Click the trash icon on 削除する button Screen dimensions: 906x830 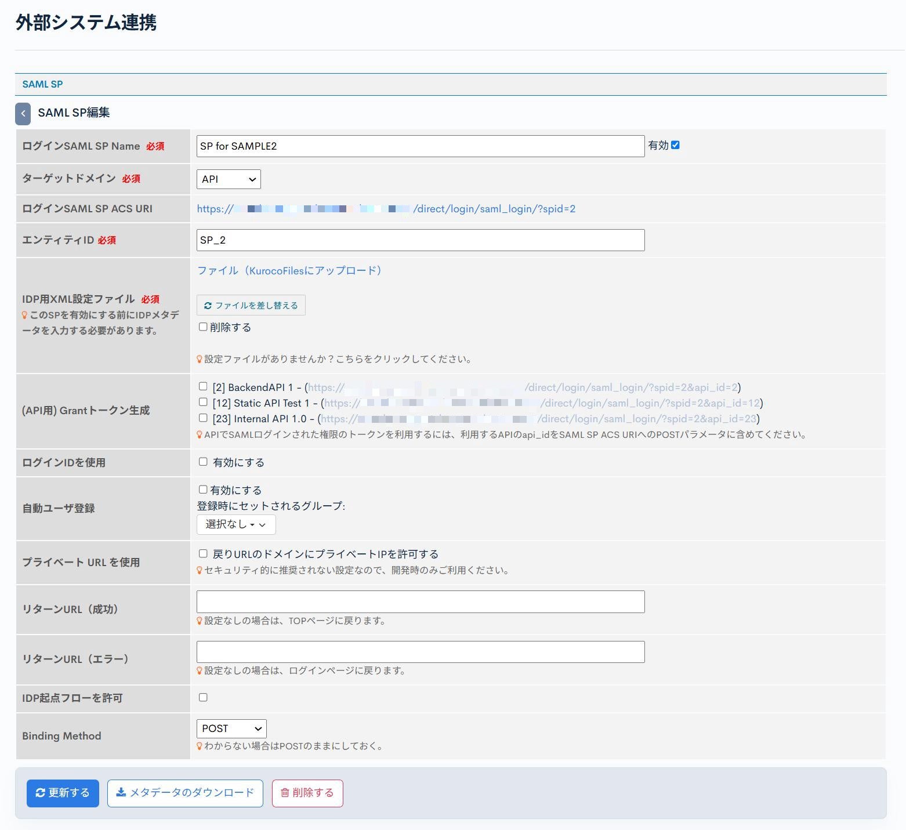[284, 793]
